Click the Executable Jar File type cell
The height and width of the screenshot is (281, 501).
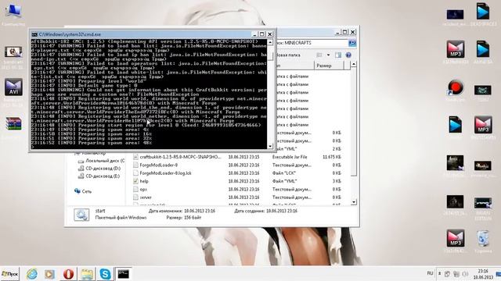290,157
